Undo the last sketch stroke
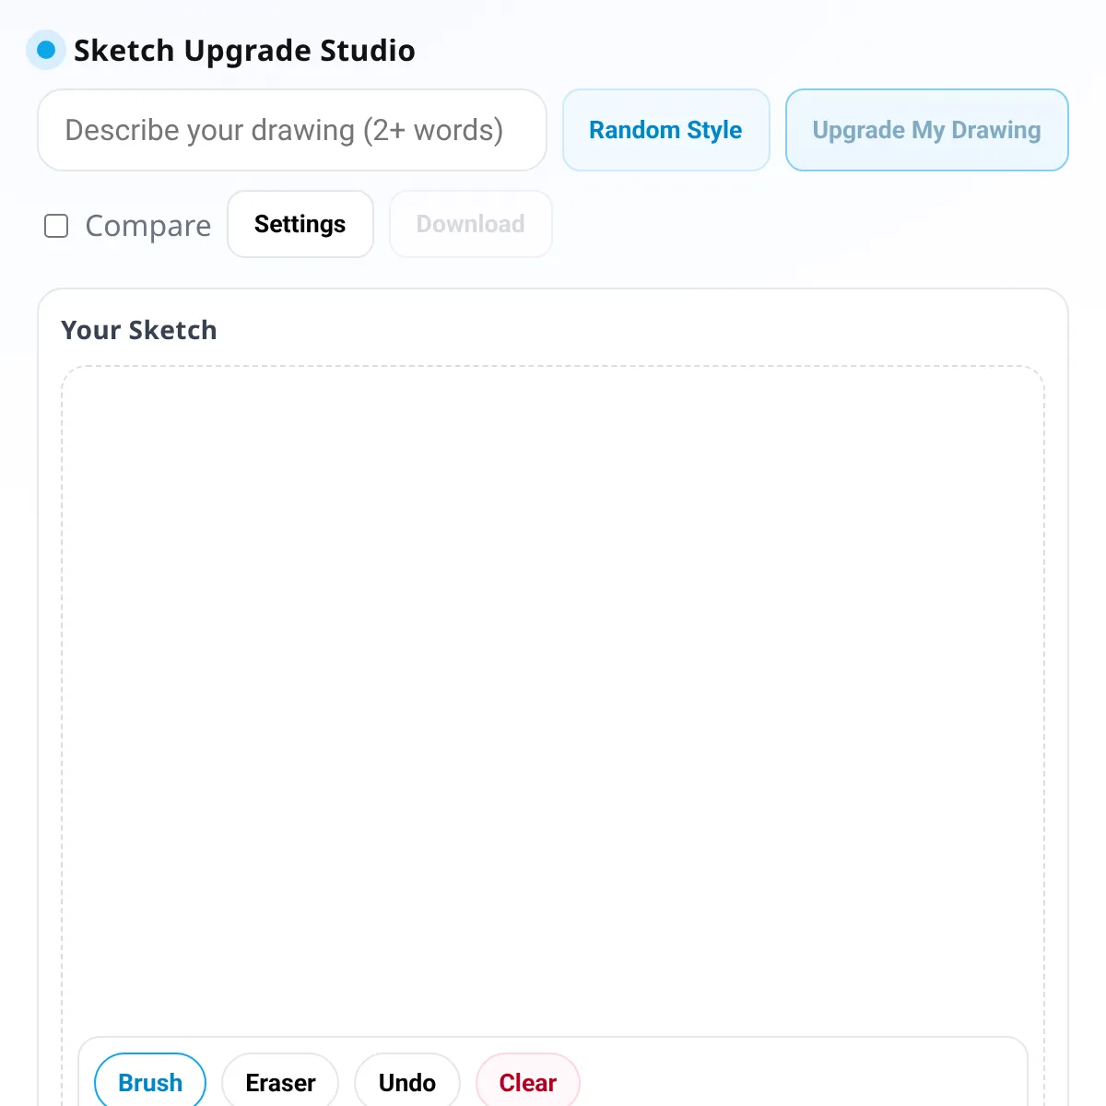 (407, 1081)
